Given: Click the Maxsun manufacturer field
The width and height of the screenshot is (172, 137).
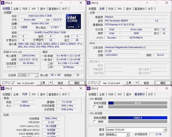Looking at the screenshot, I should (136, 17).
